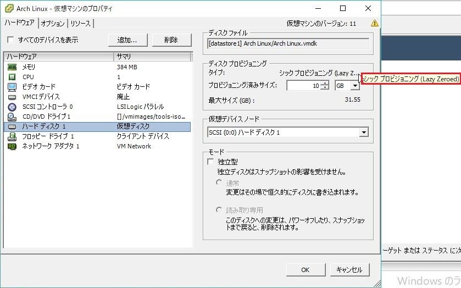This screenshot has width=461, height=288.
Task: Click the キャンセル button
Action: coord(349,269)
